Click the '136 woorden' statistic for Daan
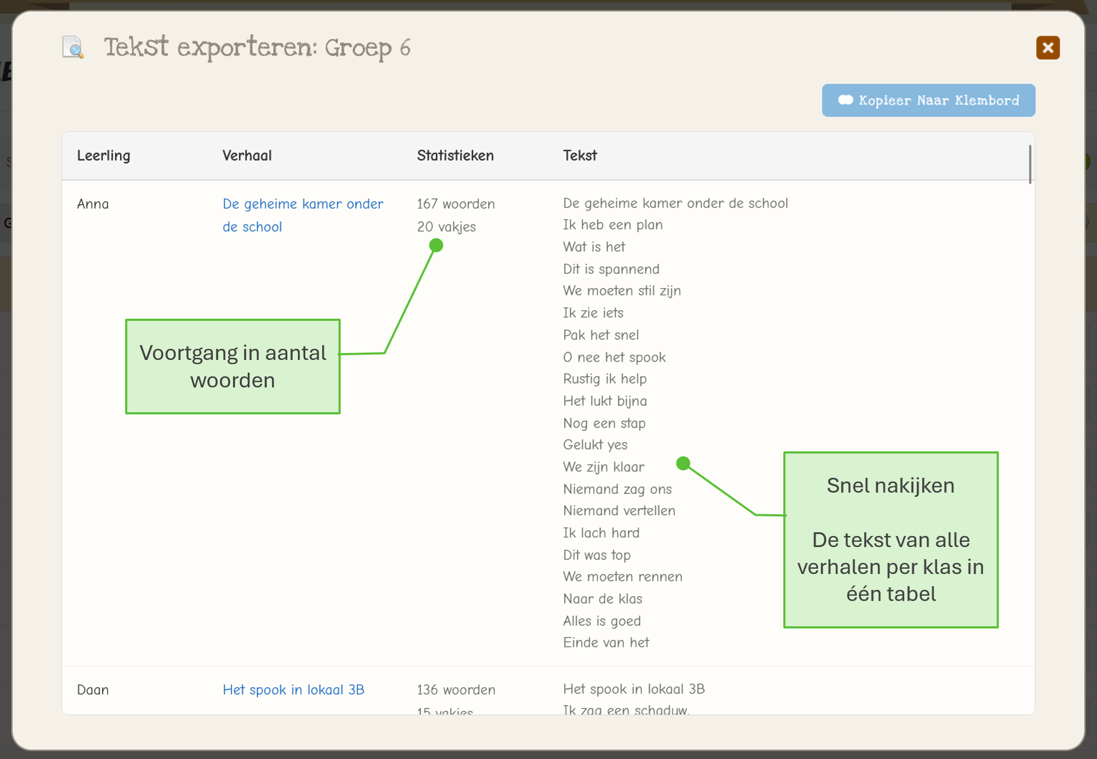 (x=456, y=690)
